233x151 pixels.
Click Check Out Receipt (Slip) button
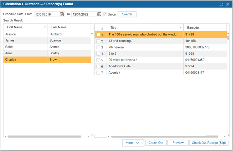(x=209, y=143)
